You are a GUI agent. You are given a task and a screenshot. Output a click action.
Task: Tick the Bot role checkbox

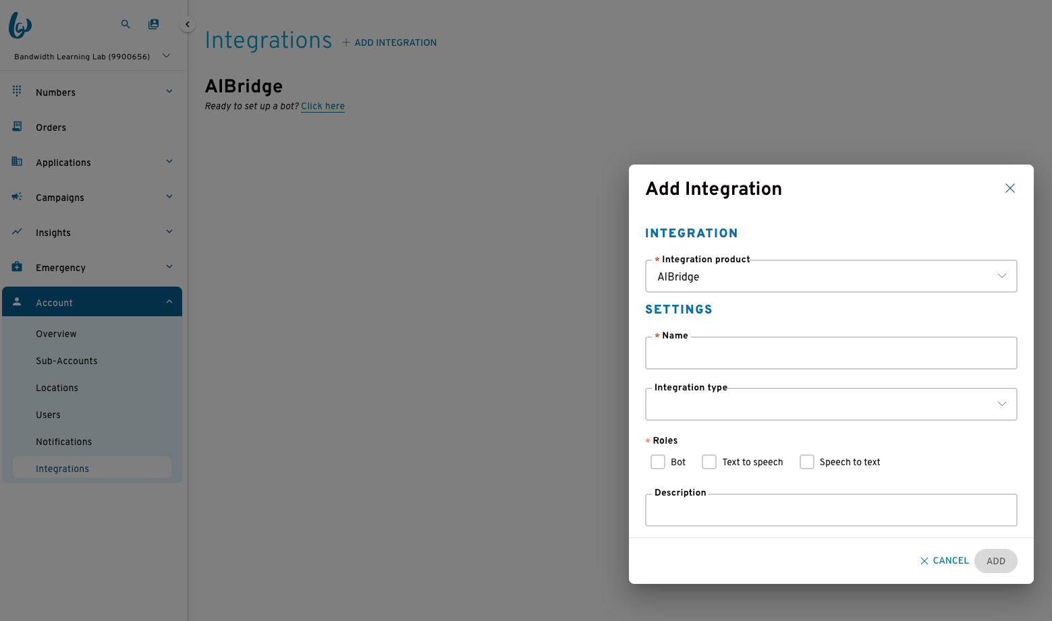658,462
